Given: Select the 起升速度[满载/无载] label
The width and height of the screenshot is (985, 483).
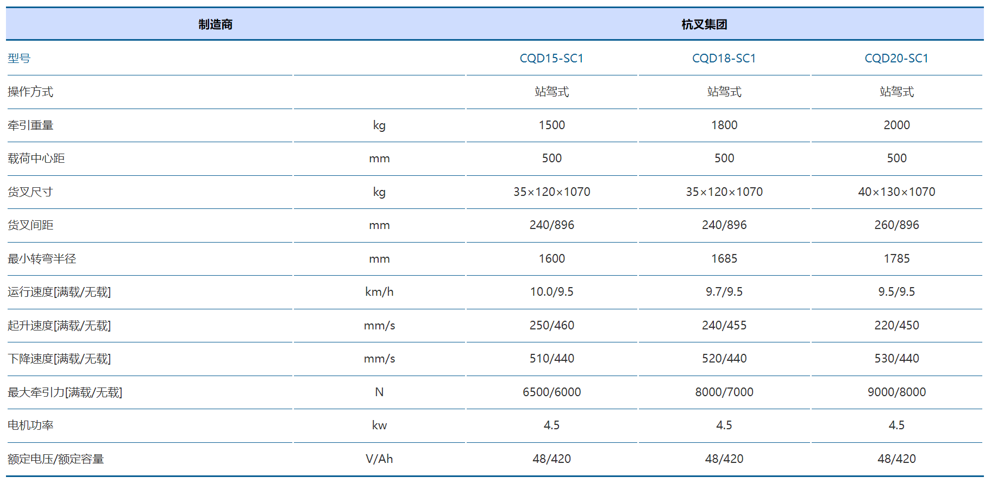Looking at the screenshot, I should pos(59,326).
